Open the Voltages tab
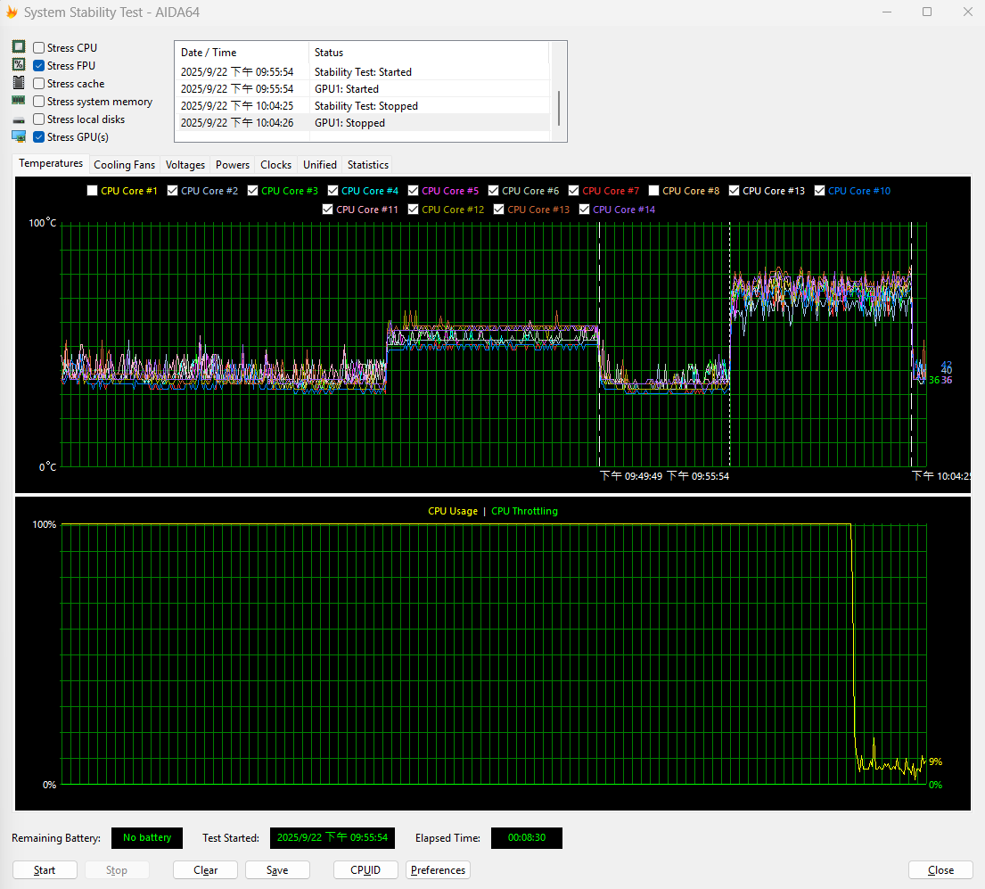 pyautogui.click(x=185, y=165)
